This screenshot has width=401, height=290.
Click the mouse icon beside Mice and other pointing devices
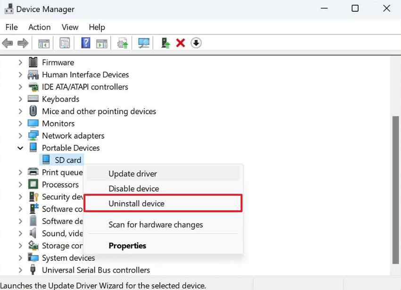33,111
